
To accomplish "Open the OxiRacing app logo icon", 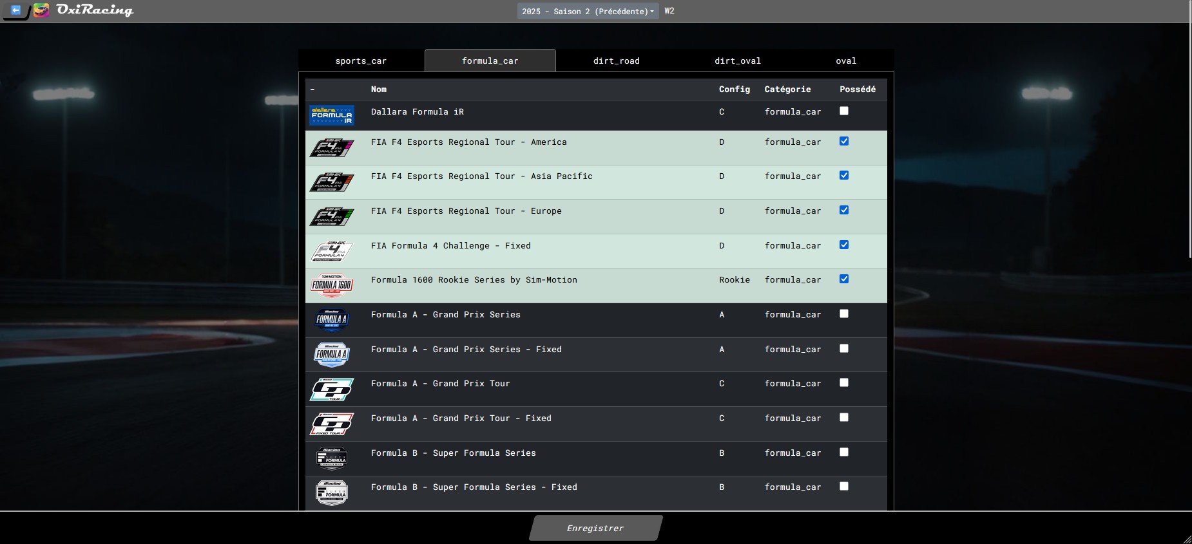I will [41, 10].
